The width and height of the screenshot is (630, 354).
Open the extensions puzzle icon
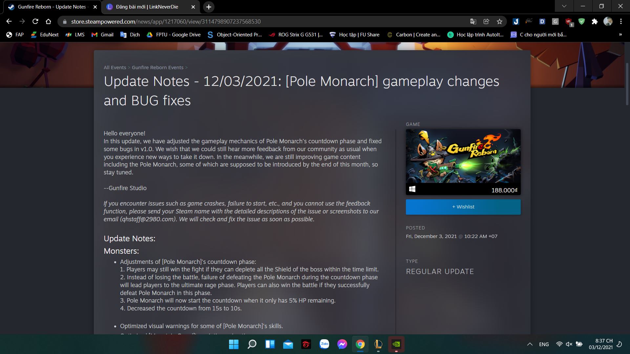[595, 21]
